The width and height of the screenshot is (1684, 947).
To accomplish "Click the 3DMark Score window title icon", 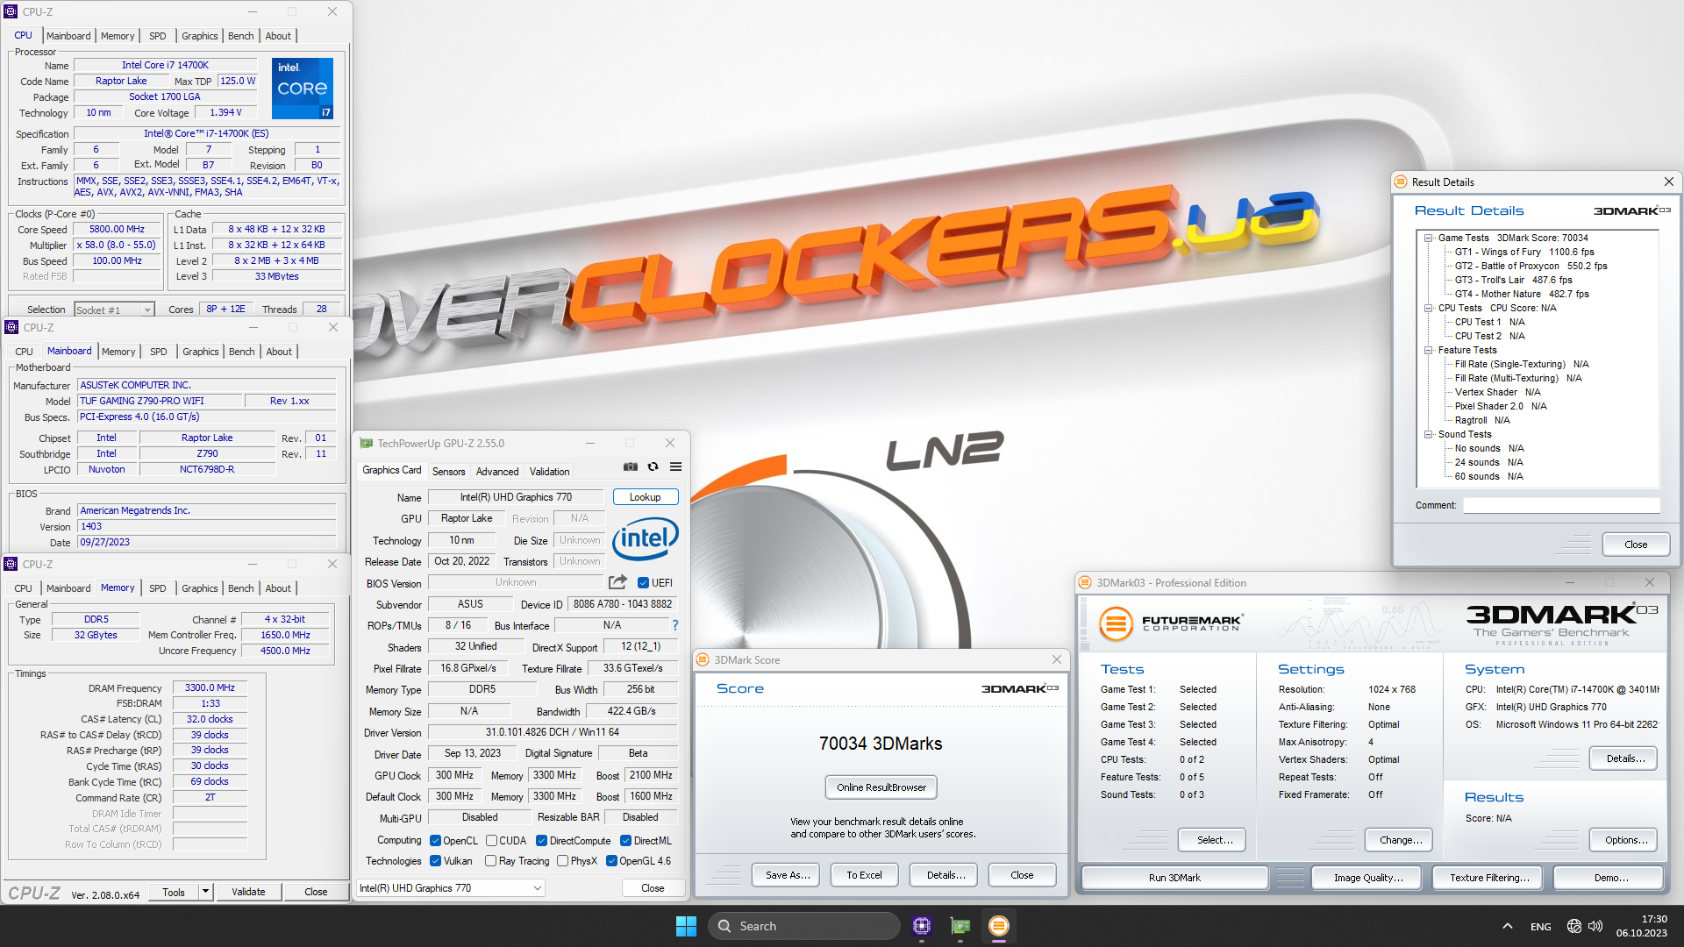I will click(703, 659).
